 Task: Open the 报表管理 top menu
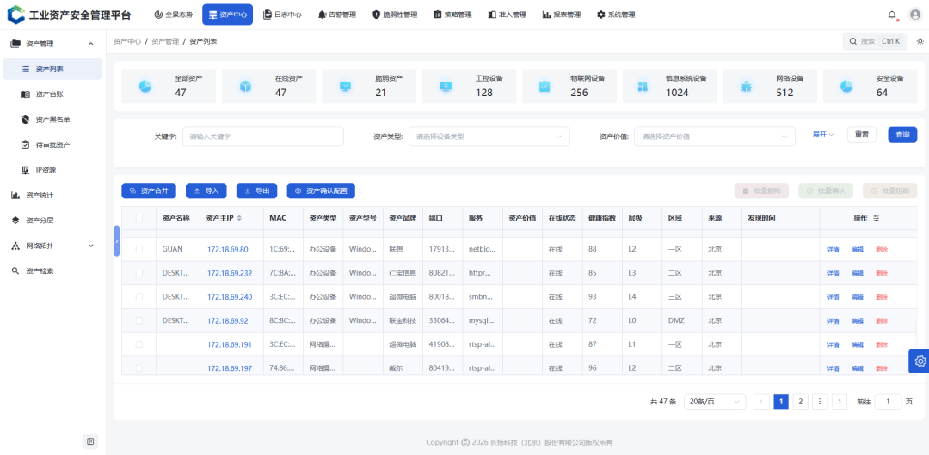pos(561,15)
